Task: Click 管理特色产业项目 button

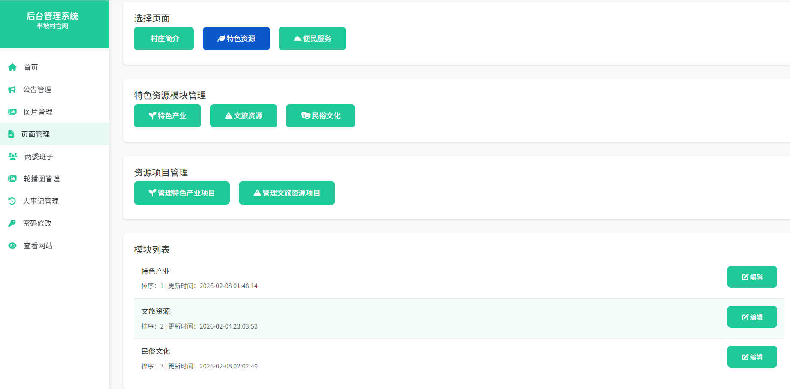Action: [x=182, y=193]
